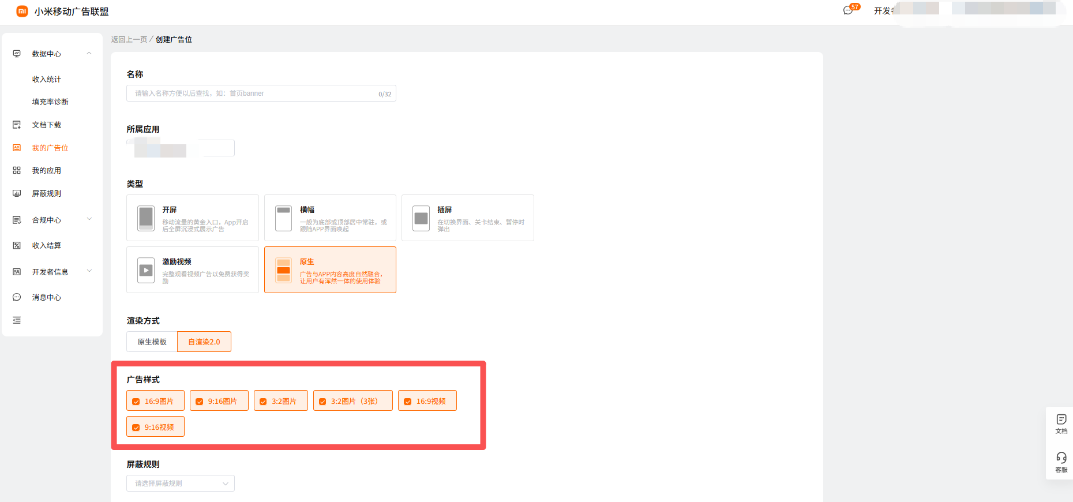Open the messages icon with 57 badge

tap(848, 10)
